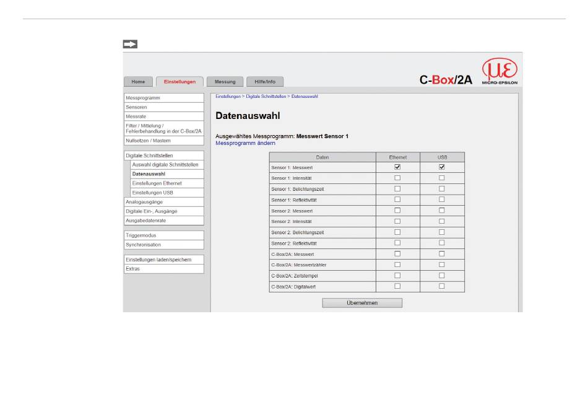Open Einstellungen USB sidebar entry
Image resolution: width=588 pixels, height=412 pixels.
pyautogui.click(x=152, y=193)
